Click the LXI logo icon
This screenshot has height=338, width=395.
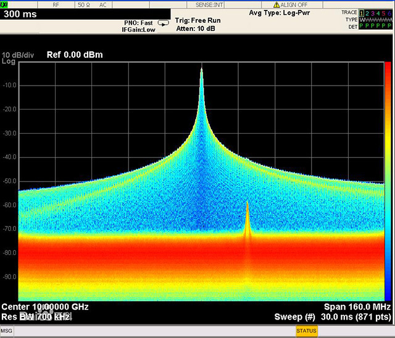tap(4, 4)
